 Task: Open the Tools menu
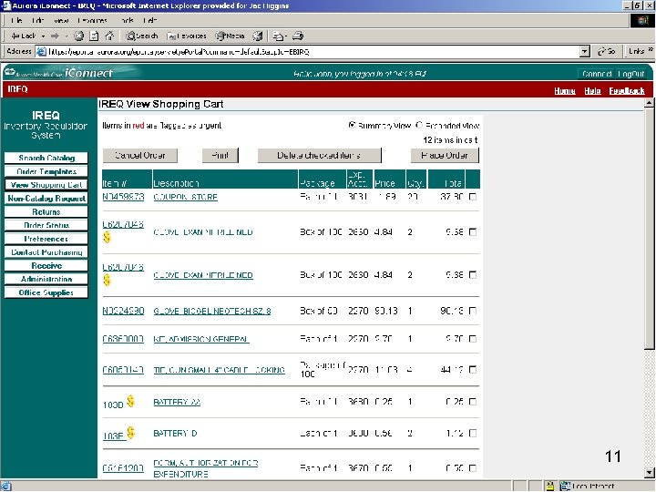click(126, 20)
